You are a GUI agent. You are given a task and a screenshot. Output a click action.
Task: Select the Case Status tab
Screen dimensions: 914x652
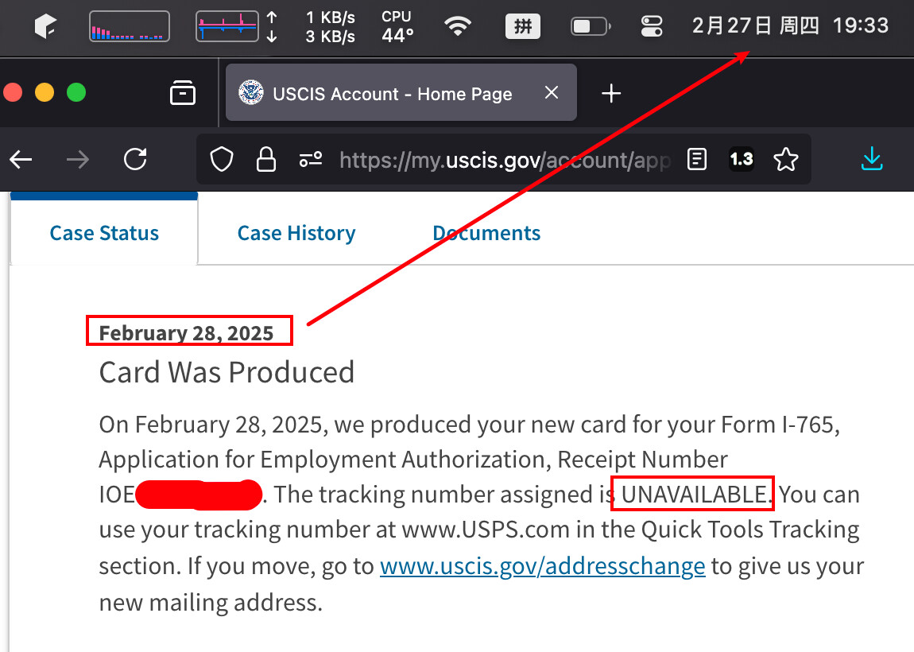click(104, 233)
